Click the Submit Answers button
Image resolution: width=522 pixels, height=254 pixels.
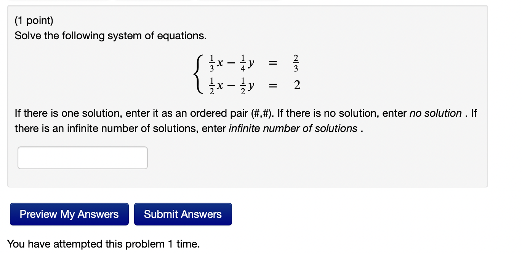pos(183,214)
